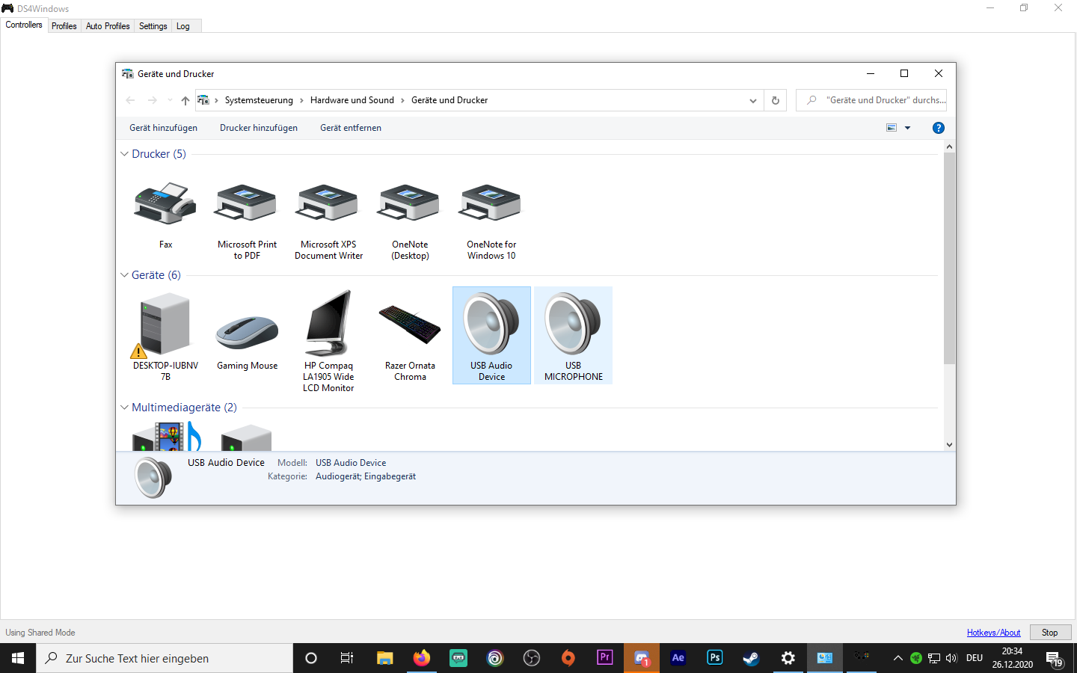Click the 'Geräte und Drucker' search field
The image size is (1077, 673).
(871, 100)
